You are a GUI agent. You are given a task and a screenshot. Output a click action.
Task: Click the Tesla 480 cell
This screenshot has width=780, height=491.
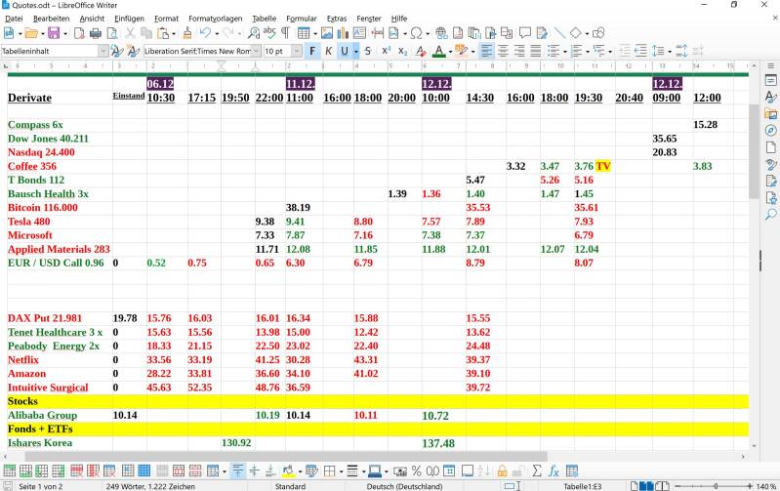(29, 222)
